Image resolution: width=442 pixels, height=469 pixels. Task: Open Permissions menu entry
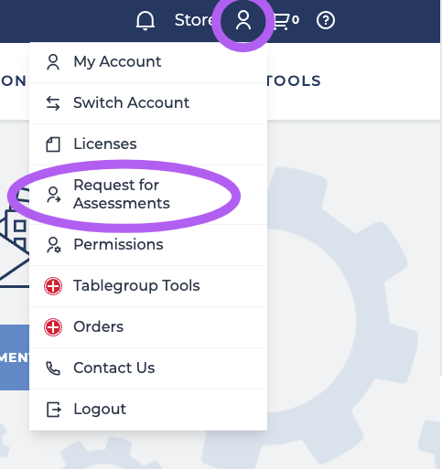148,245
